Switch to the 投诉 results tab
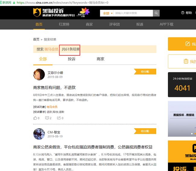196x171 pixels. [72, 59]
